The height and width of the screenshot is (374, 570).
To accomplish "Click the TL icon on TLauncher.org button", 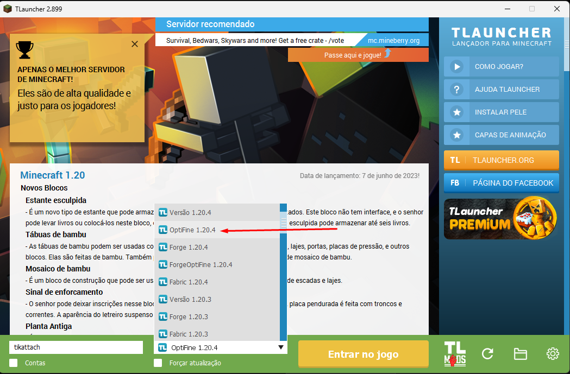I will coord(455,160).
